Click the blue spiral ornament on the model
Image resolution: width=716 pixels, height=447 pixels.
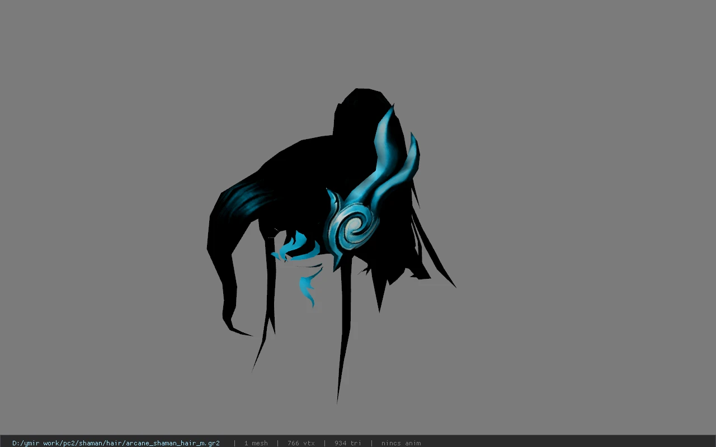[x=353, y=226]
